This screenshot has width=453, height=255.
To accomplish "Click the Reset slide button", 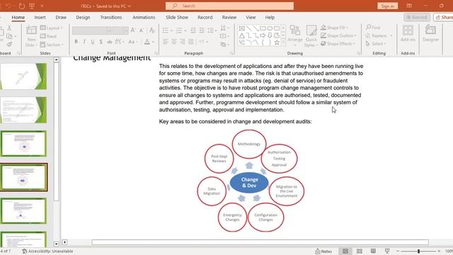I will (48, 36).
